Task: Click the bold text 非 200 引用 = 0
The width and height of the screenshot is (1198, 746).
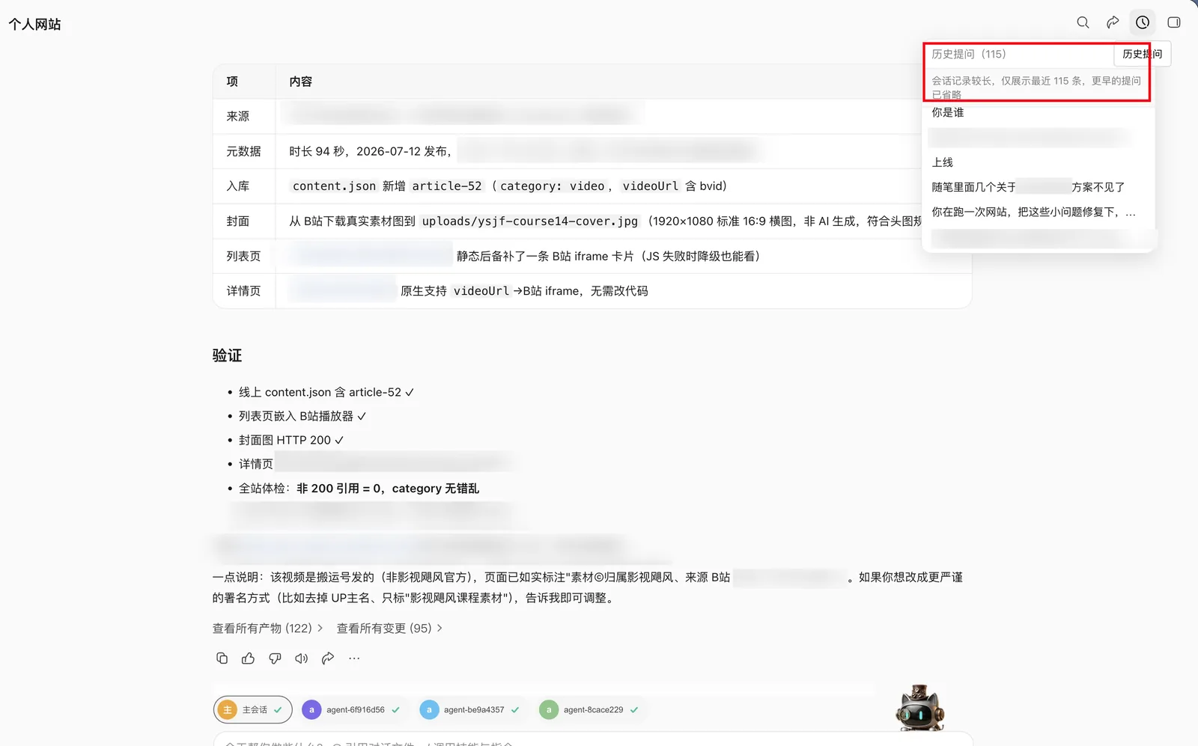Action: tap(339, 489)
